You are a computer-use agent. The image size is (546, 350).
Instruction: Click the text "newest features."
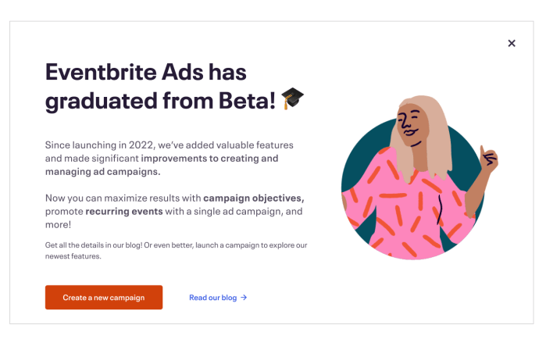(x=73, y=256)
